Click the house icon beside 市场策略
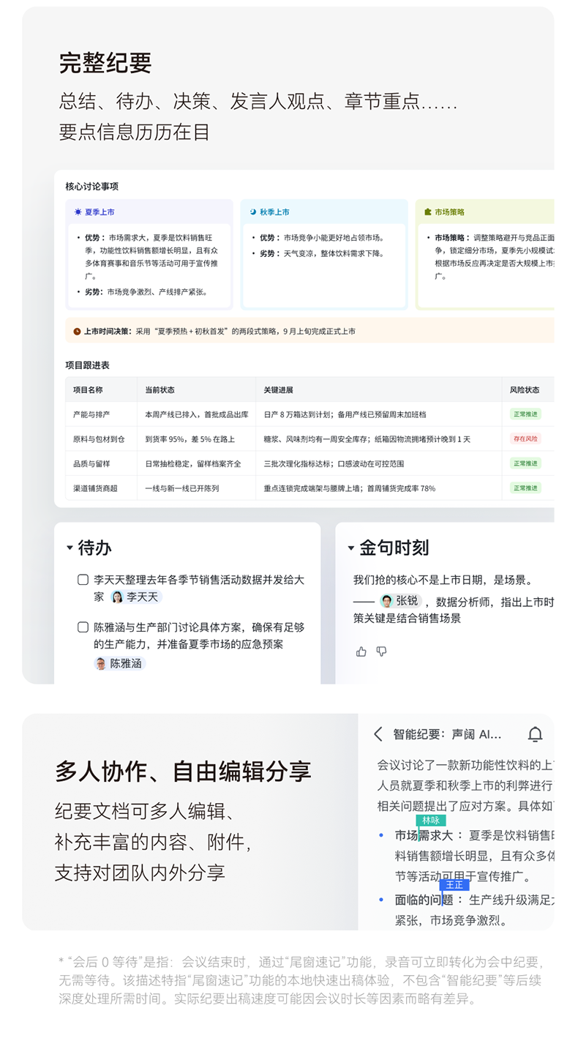This screenshot has height=1038, width=578. tap(428, 212)
